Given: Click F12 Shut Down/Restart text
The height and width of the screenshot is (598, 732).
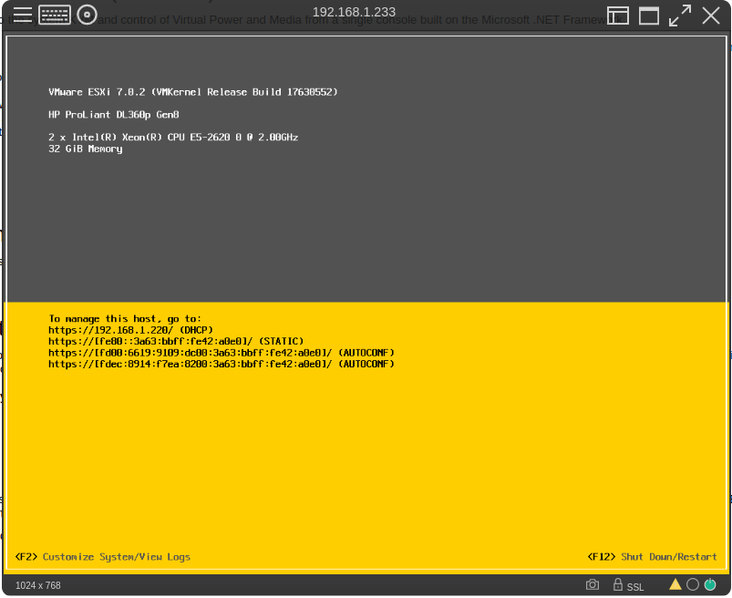Looking at the screenshot, I should pyautogui.click(x=652, y=557).
